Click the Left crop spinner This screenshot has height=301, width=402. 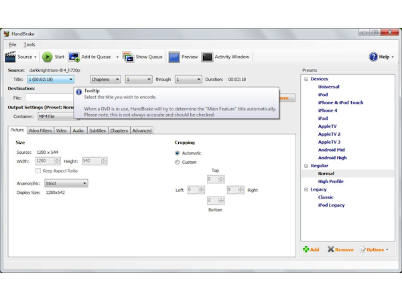point(196,190)
